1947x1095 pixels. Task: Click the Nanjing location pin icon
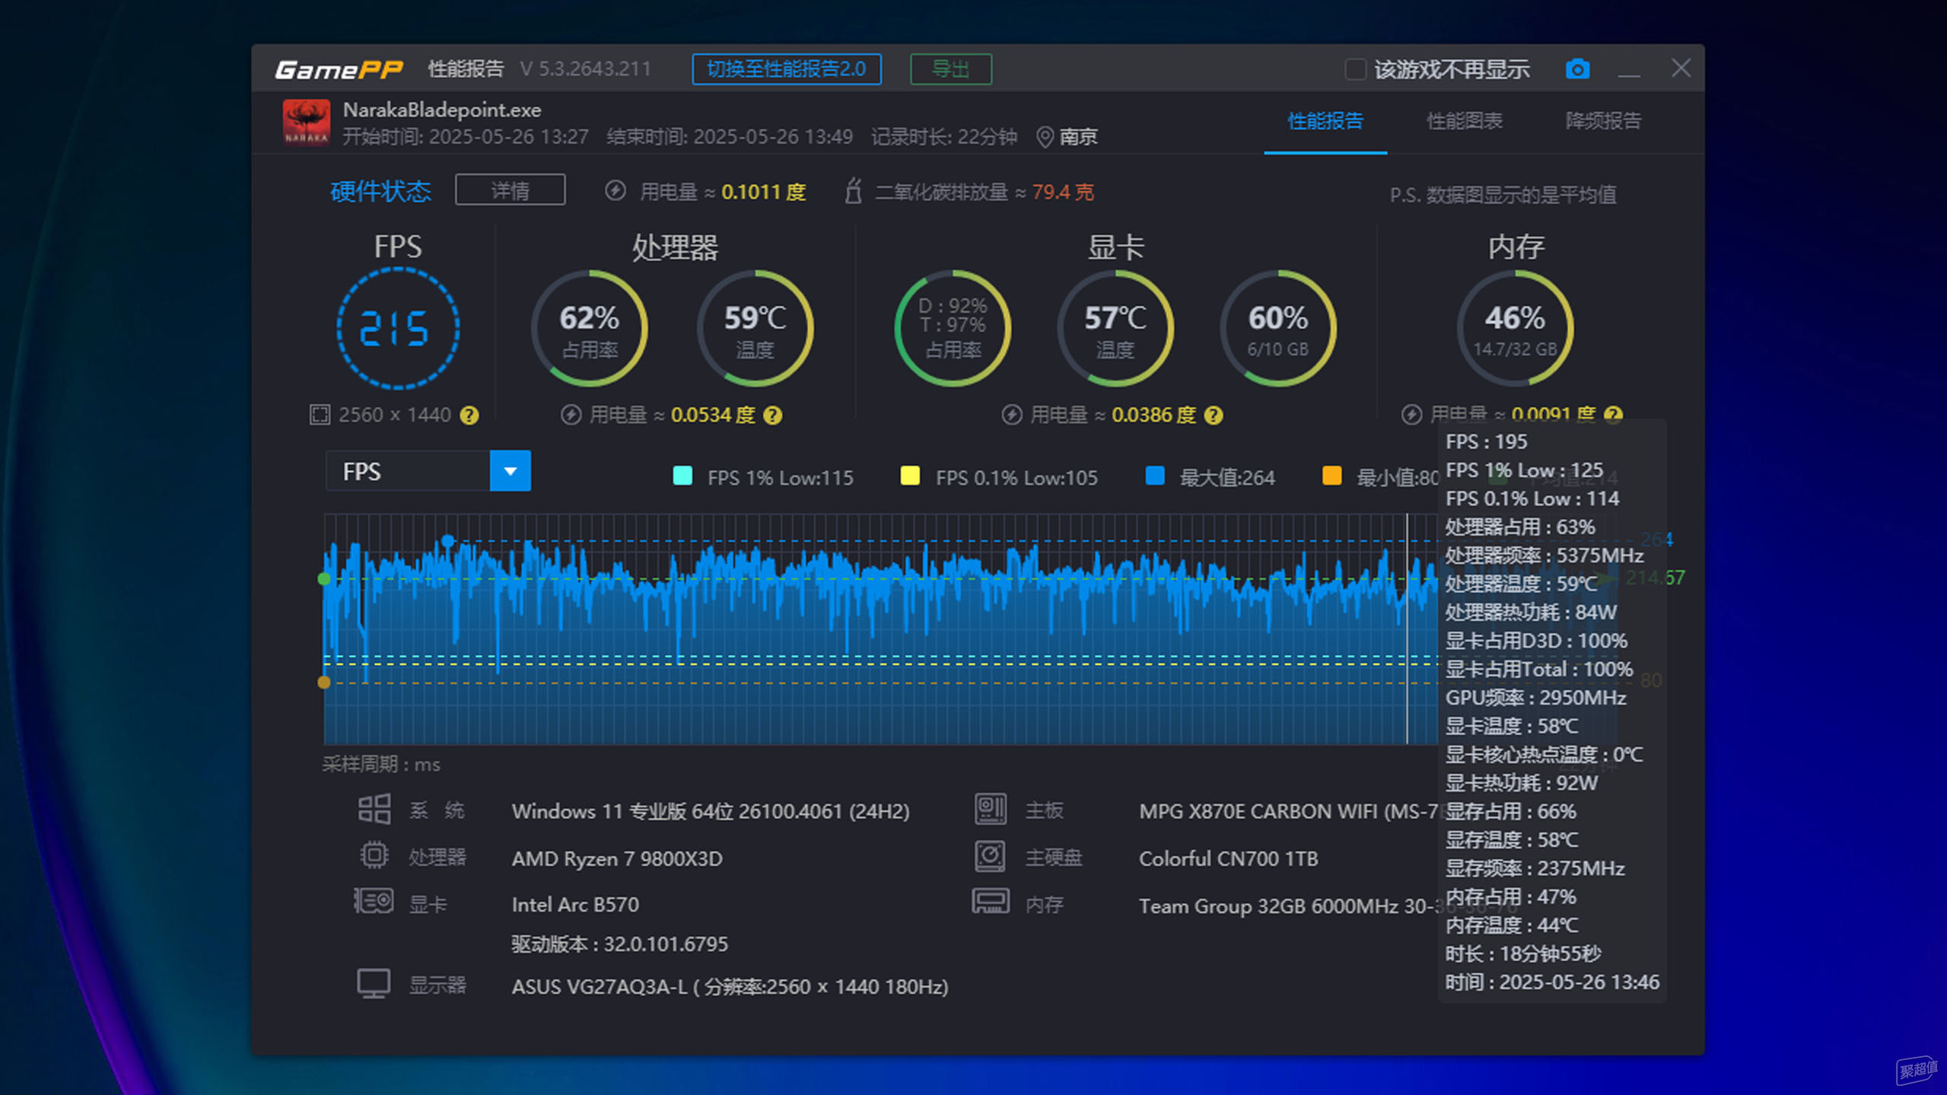click(1045, 137)
